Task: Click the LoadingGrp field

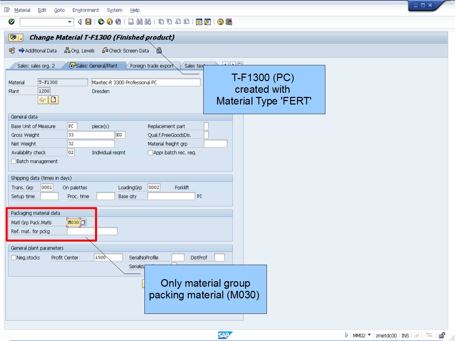Action: coord(154,187)
